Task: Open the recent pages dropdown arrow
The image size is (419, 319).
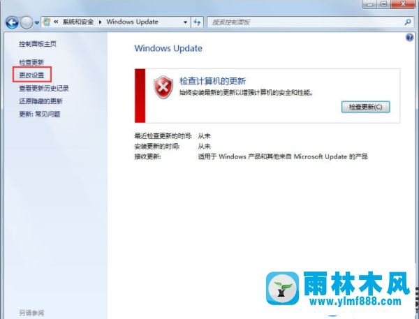Action: pos(37,23)
